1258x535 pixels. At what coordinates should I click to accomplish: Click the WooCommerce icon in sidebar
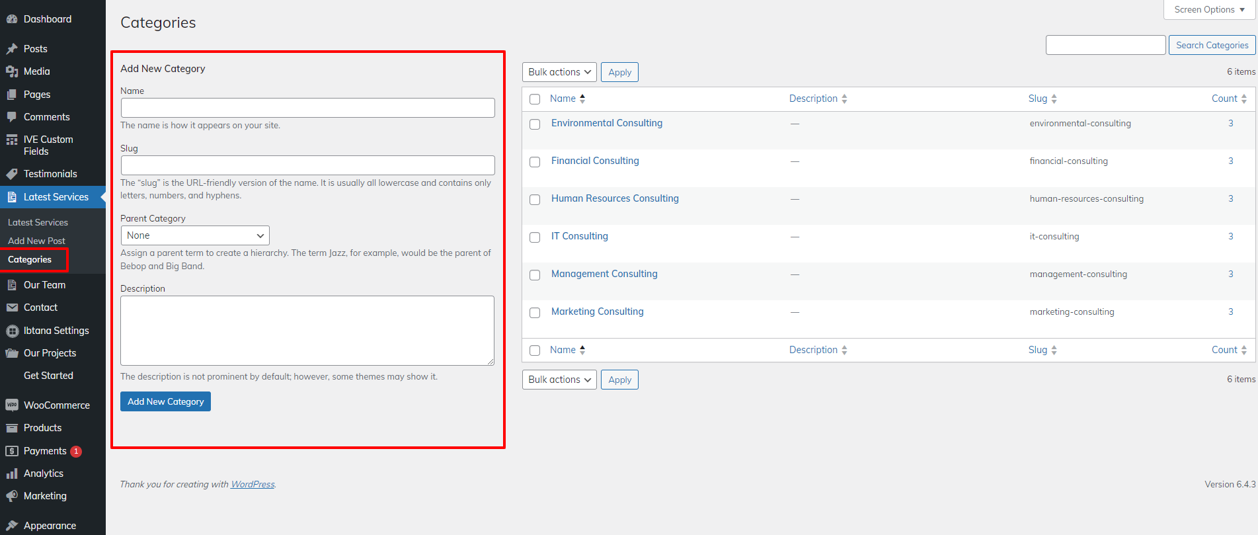click(11, 405)
